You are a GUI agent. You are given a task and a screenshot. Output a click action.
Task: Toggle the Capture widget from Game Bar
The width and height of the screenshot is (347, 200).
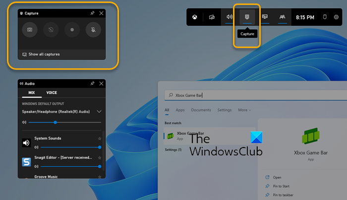pos(247,17)
